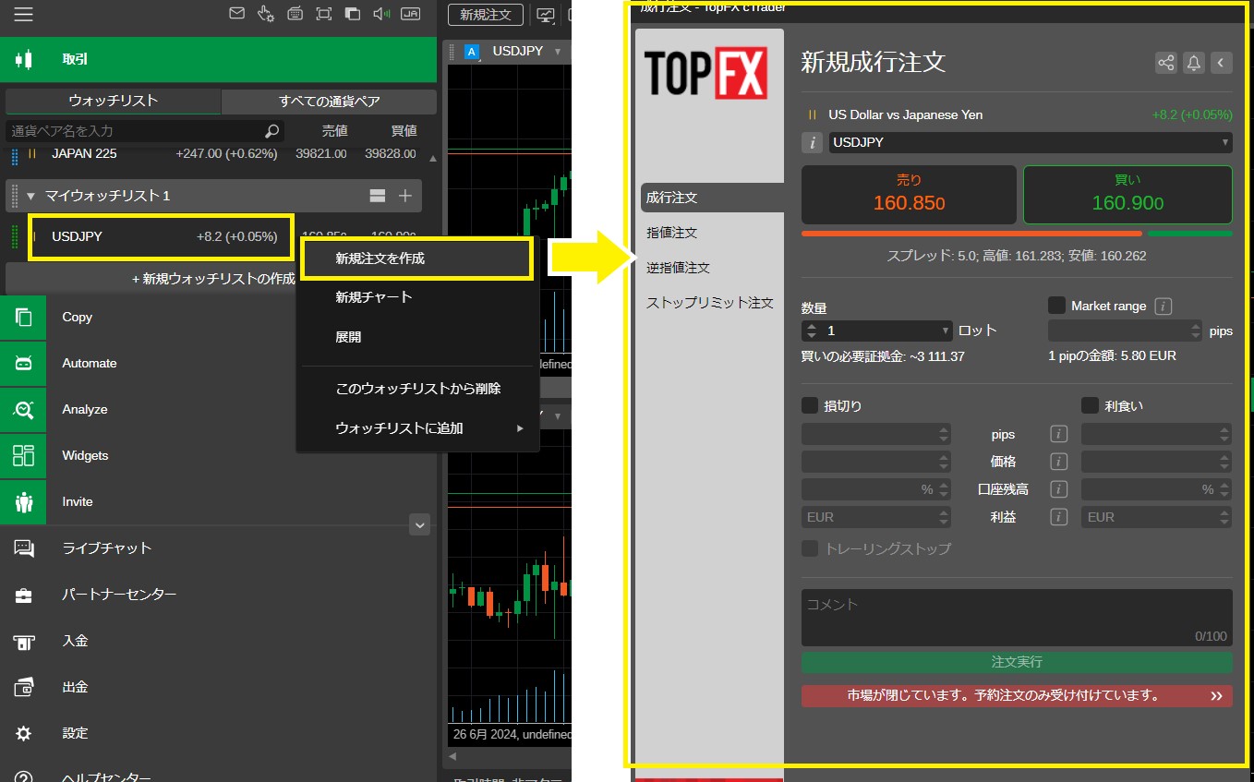Click the layout windows icon
The height and width of the screenshot is (782, 1254).
(352, 14)
